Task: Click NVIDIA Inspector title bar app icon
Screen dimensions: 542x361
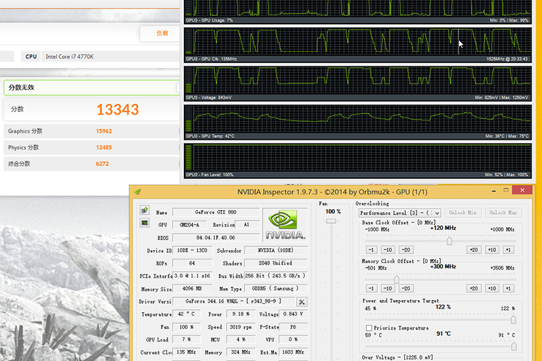Action: point(137,192)
